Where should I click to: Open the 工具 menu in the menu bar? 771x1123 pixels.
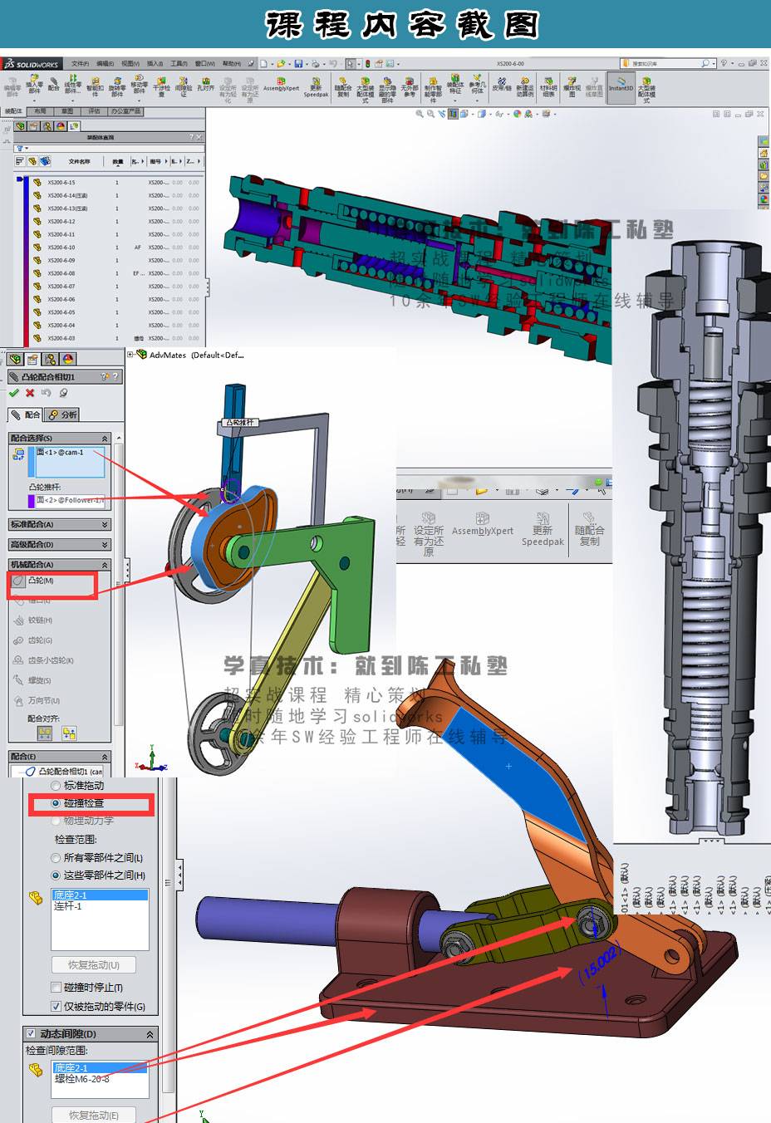(179, 63)
